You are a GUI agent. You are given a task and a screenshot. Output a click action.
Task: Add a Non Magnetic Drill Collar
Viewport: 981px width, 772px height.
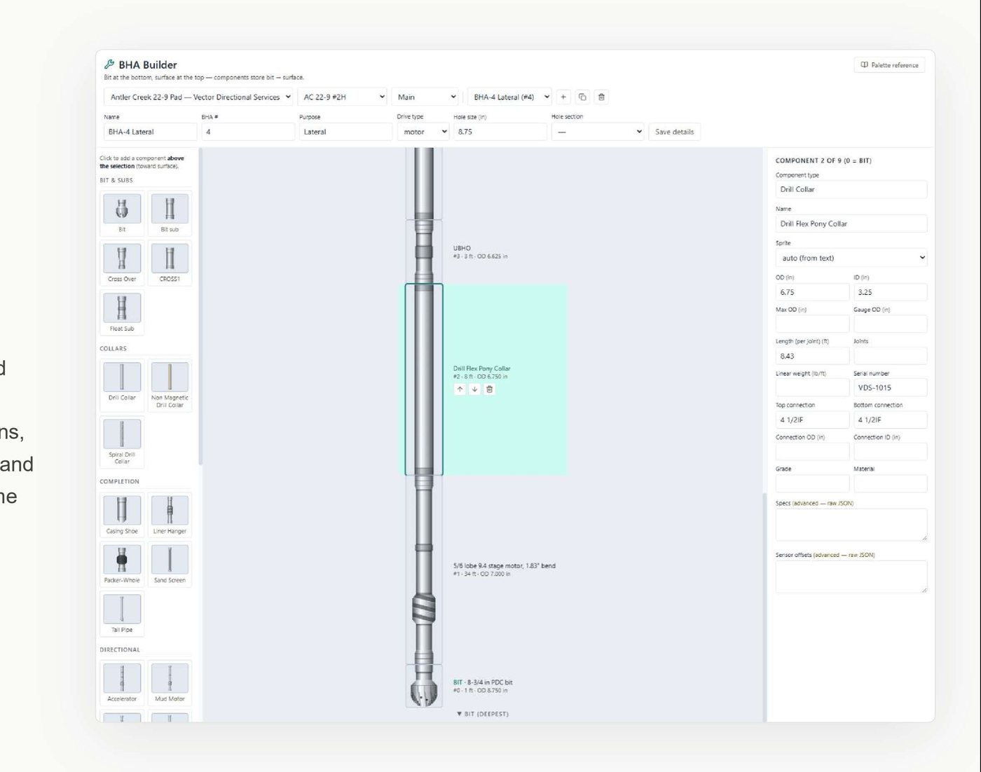[170, 385]
